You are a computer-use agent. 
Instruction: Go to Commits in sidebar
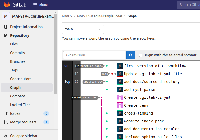pos(17,53)
